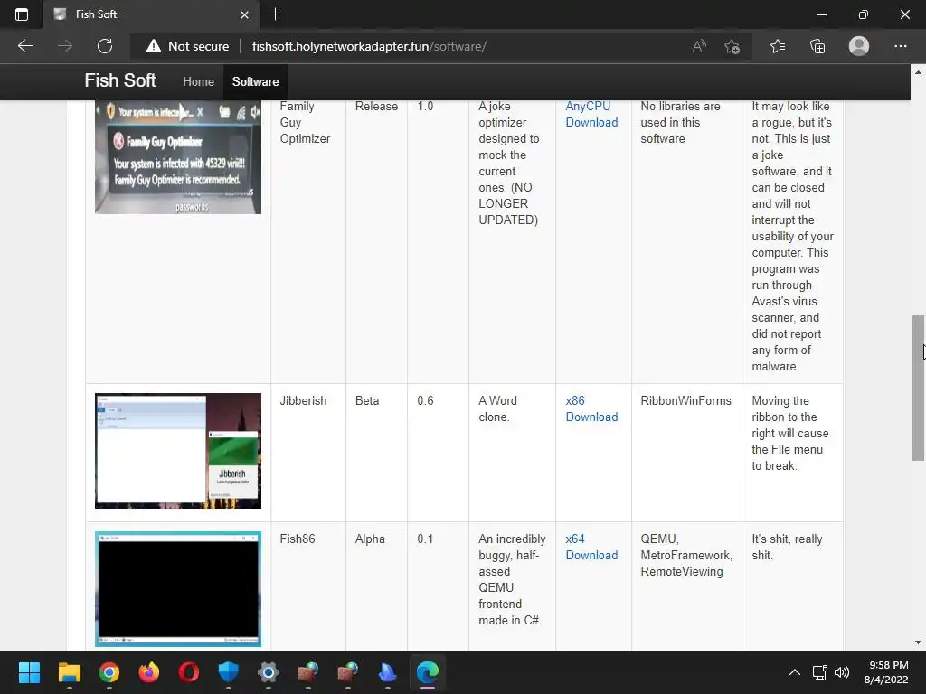Open the Jibberish screenshot thumbnail
Screen dimensions: 926x694
coord(178,451)
